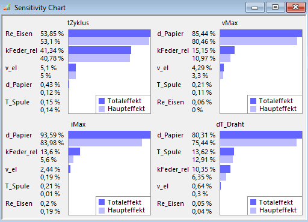Click the kFeder_rel total bar in dT_Draht
This screenshot has width=308, height=222.
tap(225, 169)
